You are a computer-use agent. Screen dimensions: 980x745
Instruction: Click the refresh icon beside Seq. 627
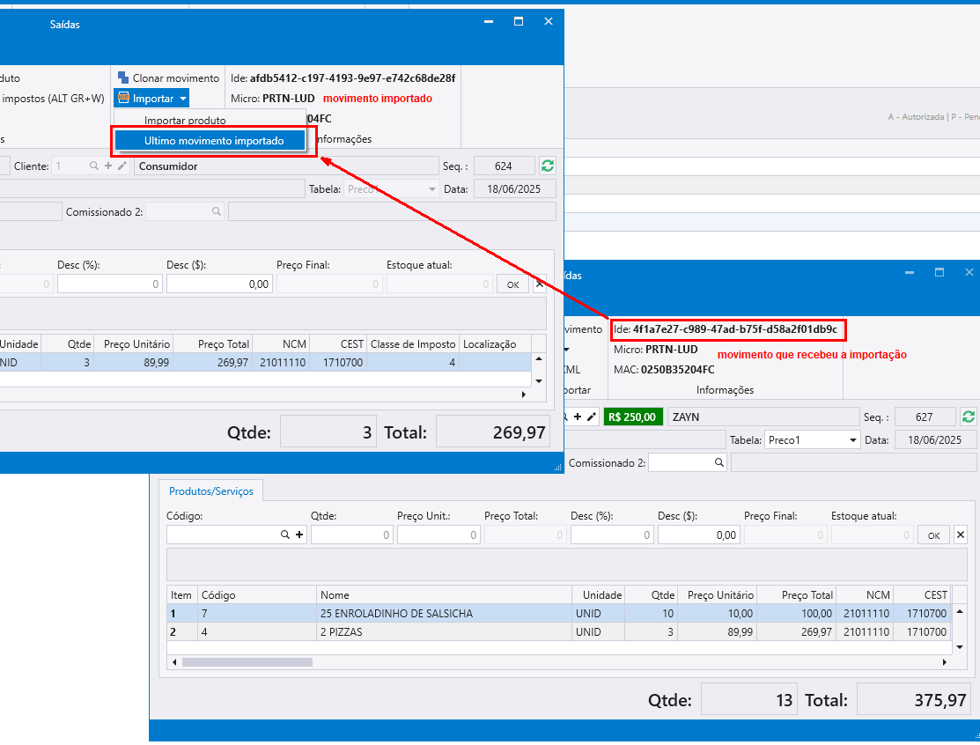click(969, 417)
